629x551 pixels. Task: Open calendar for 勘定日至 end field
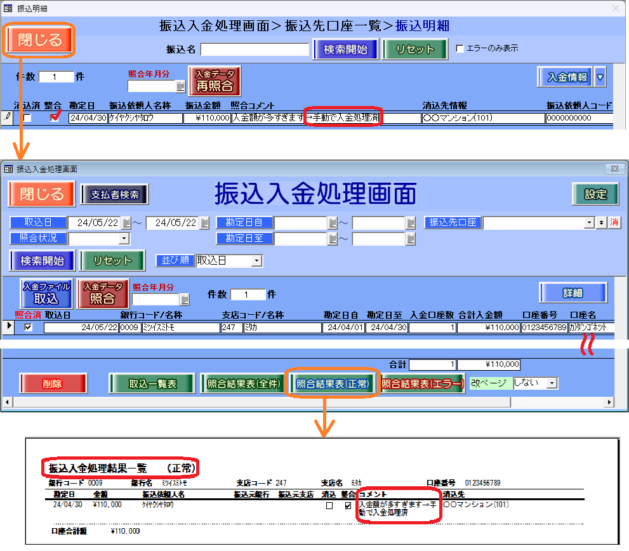pos(333,239)
